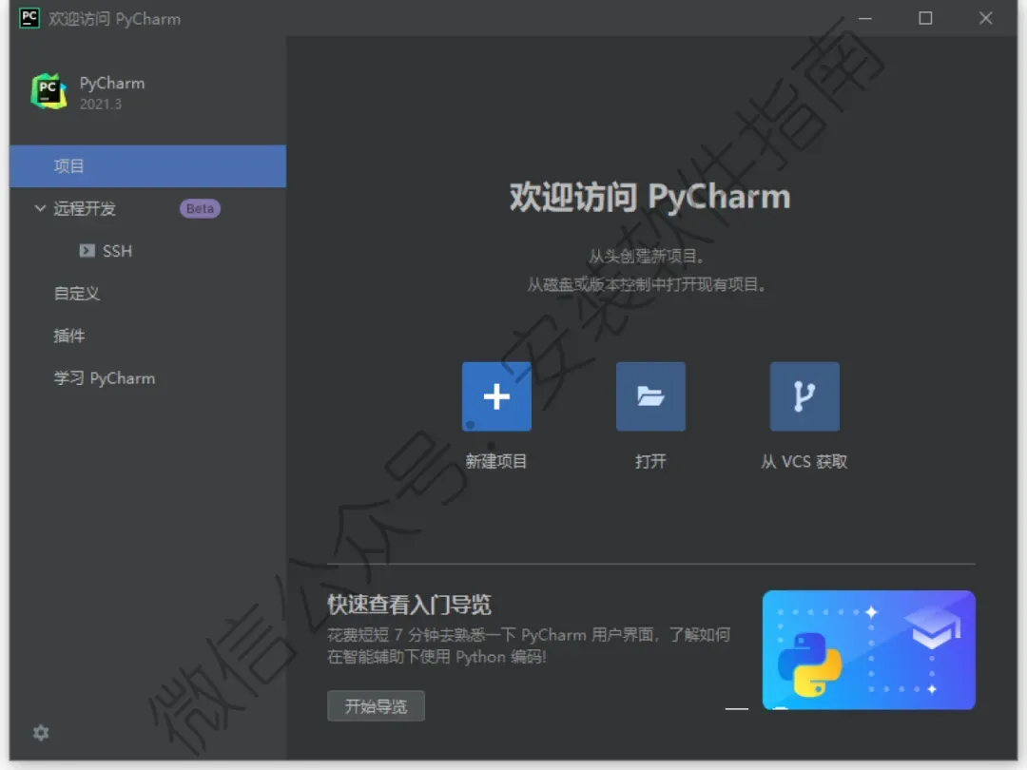Click the New Project plus icon

click(x=496, y=396)
